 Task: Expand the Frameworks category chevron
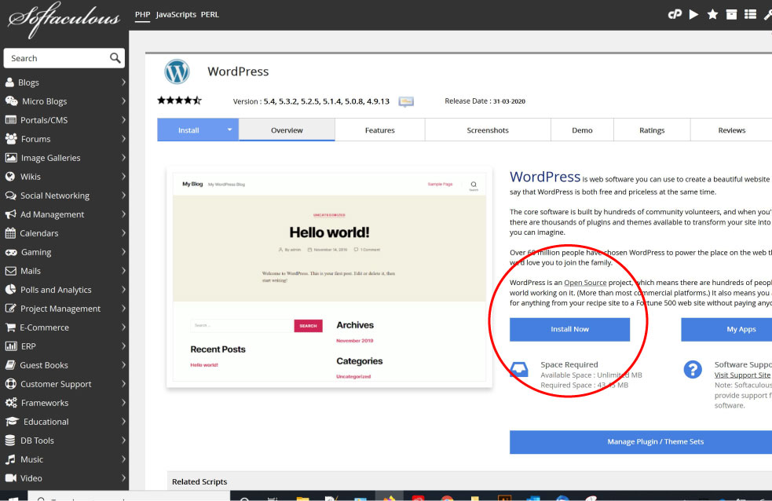tap(123, 403)
